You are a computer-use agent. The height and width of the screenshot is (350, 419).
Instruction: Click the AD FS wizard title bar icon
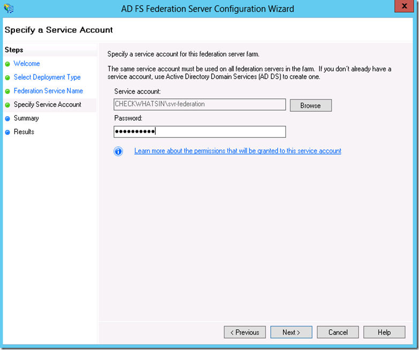(9, 9)
